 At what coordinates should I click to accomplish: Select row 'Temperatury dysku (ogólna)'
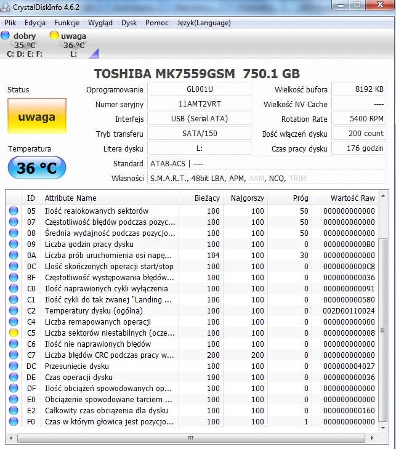coord(192,310)
